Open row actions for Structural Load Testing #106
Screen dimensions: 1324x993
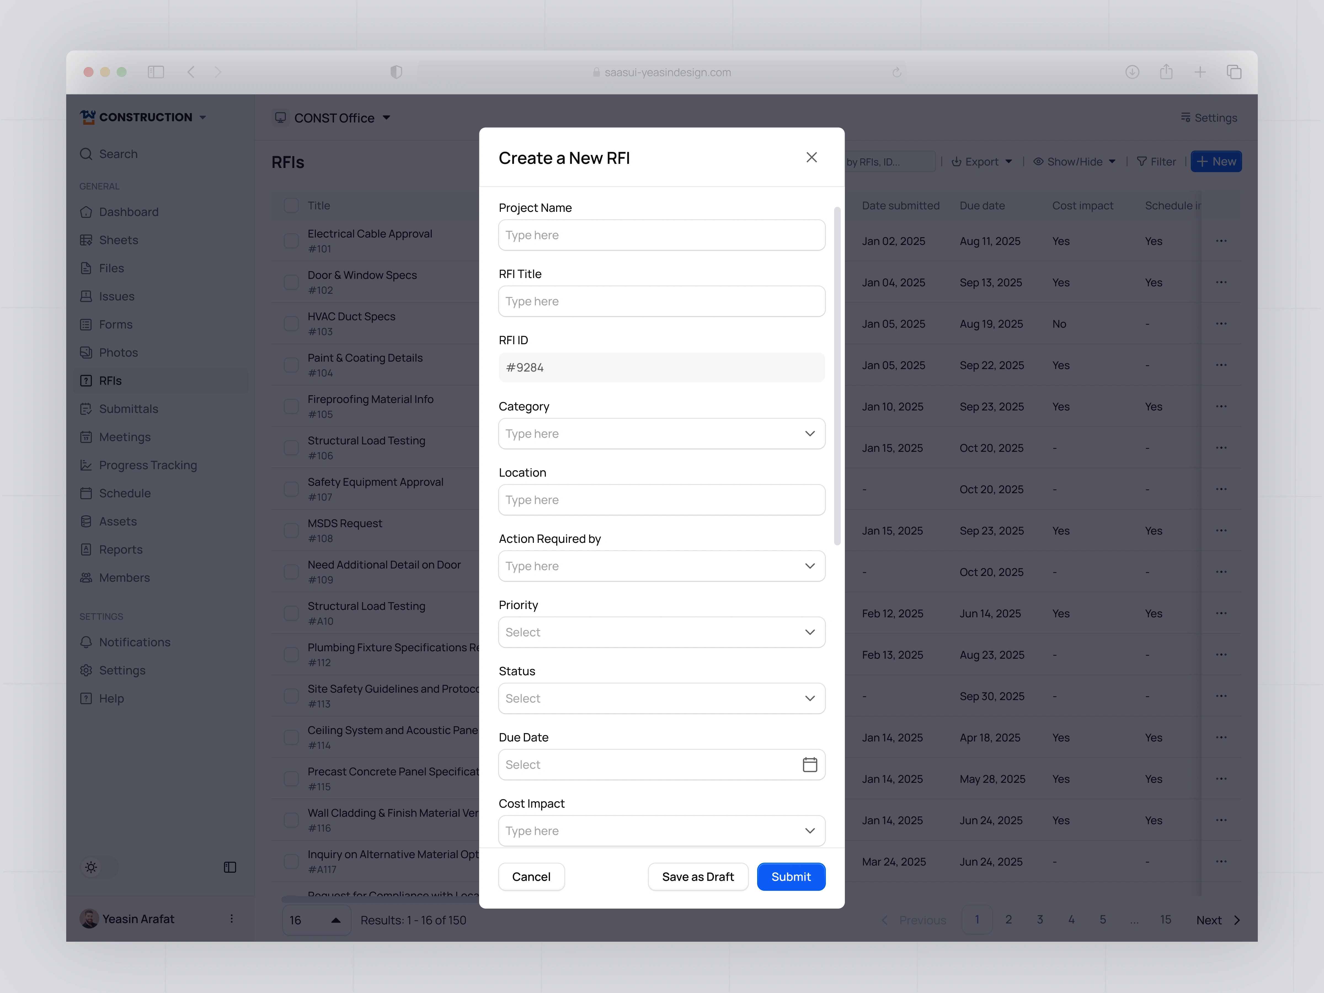coord(1221,448)
